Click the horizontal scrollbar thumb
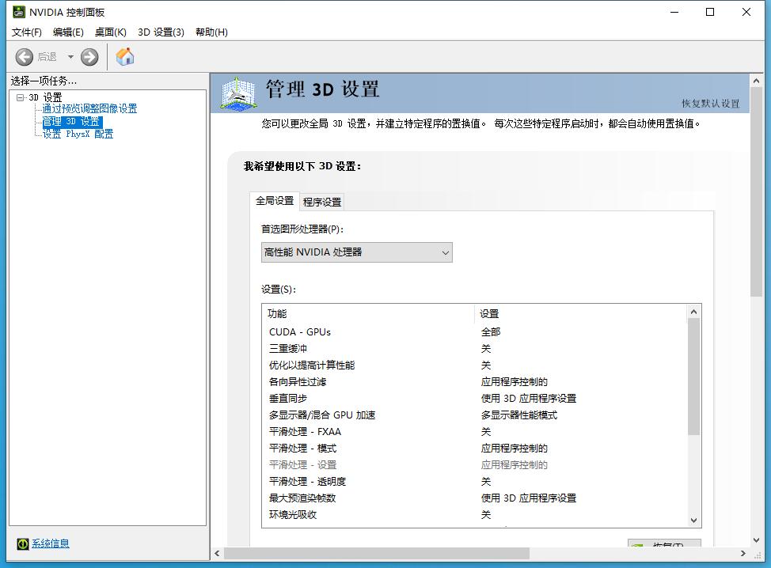The height and width of the screenshot is (568, 771). pos(377,554)
